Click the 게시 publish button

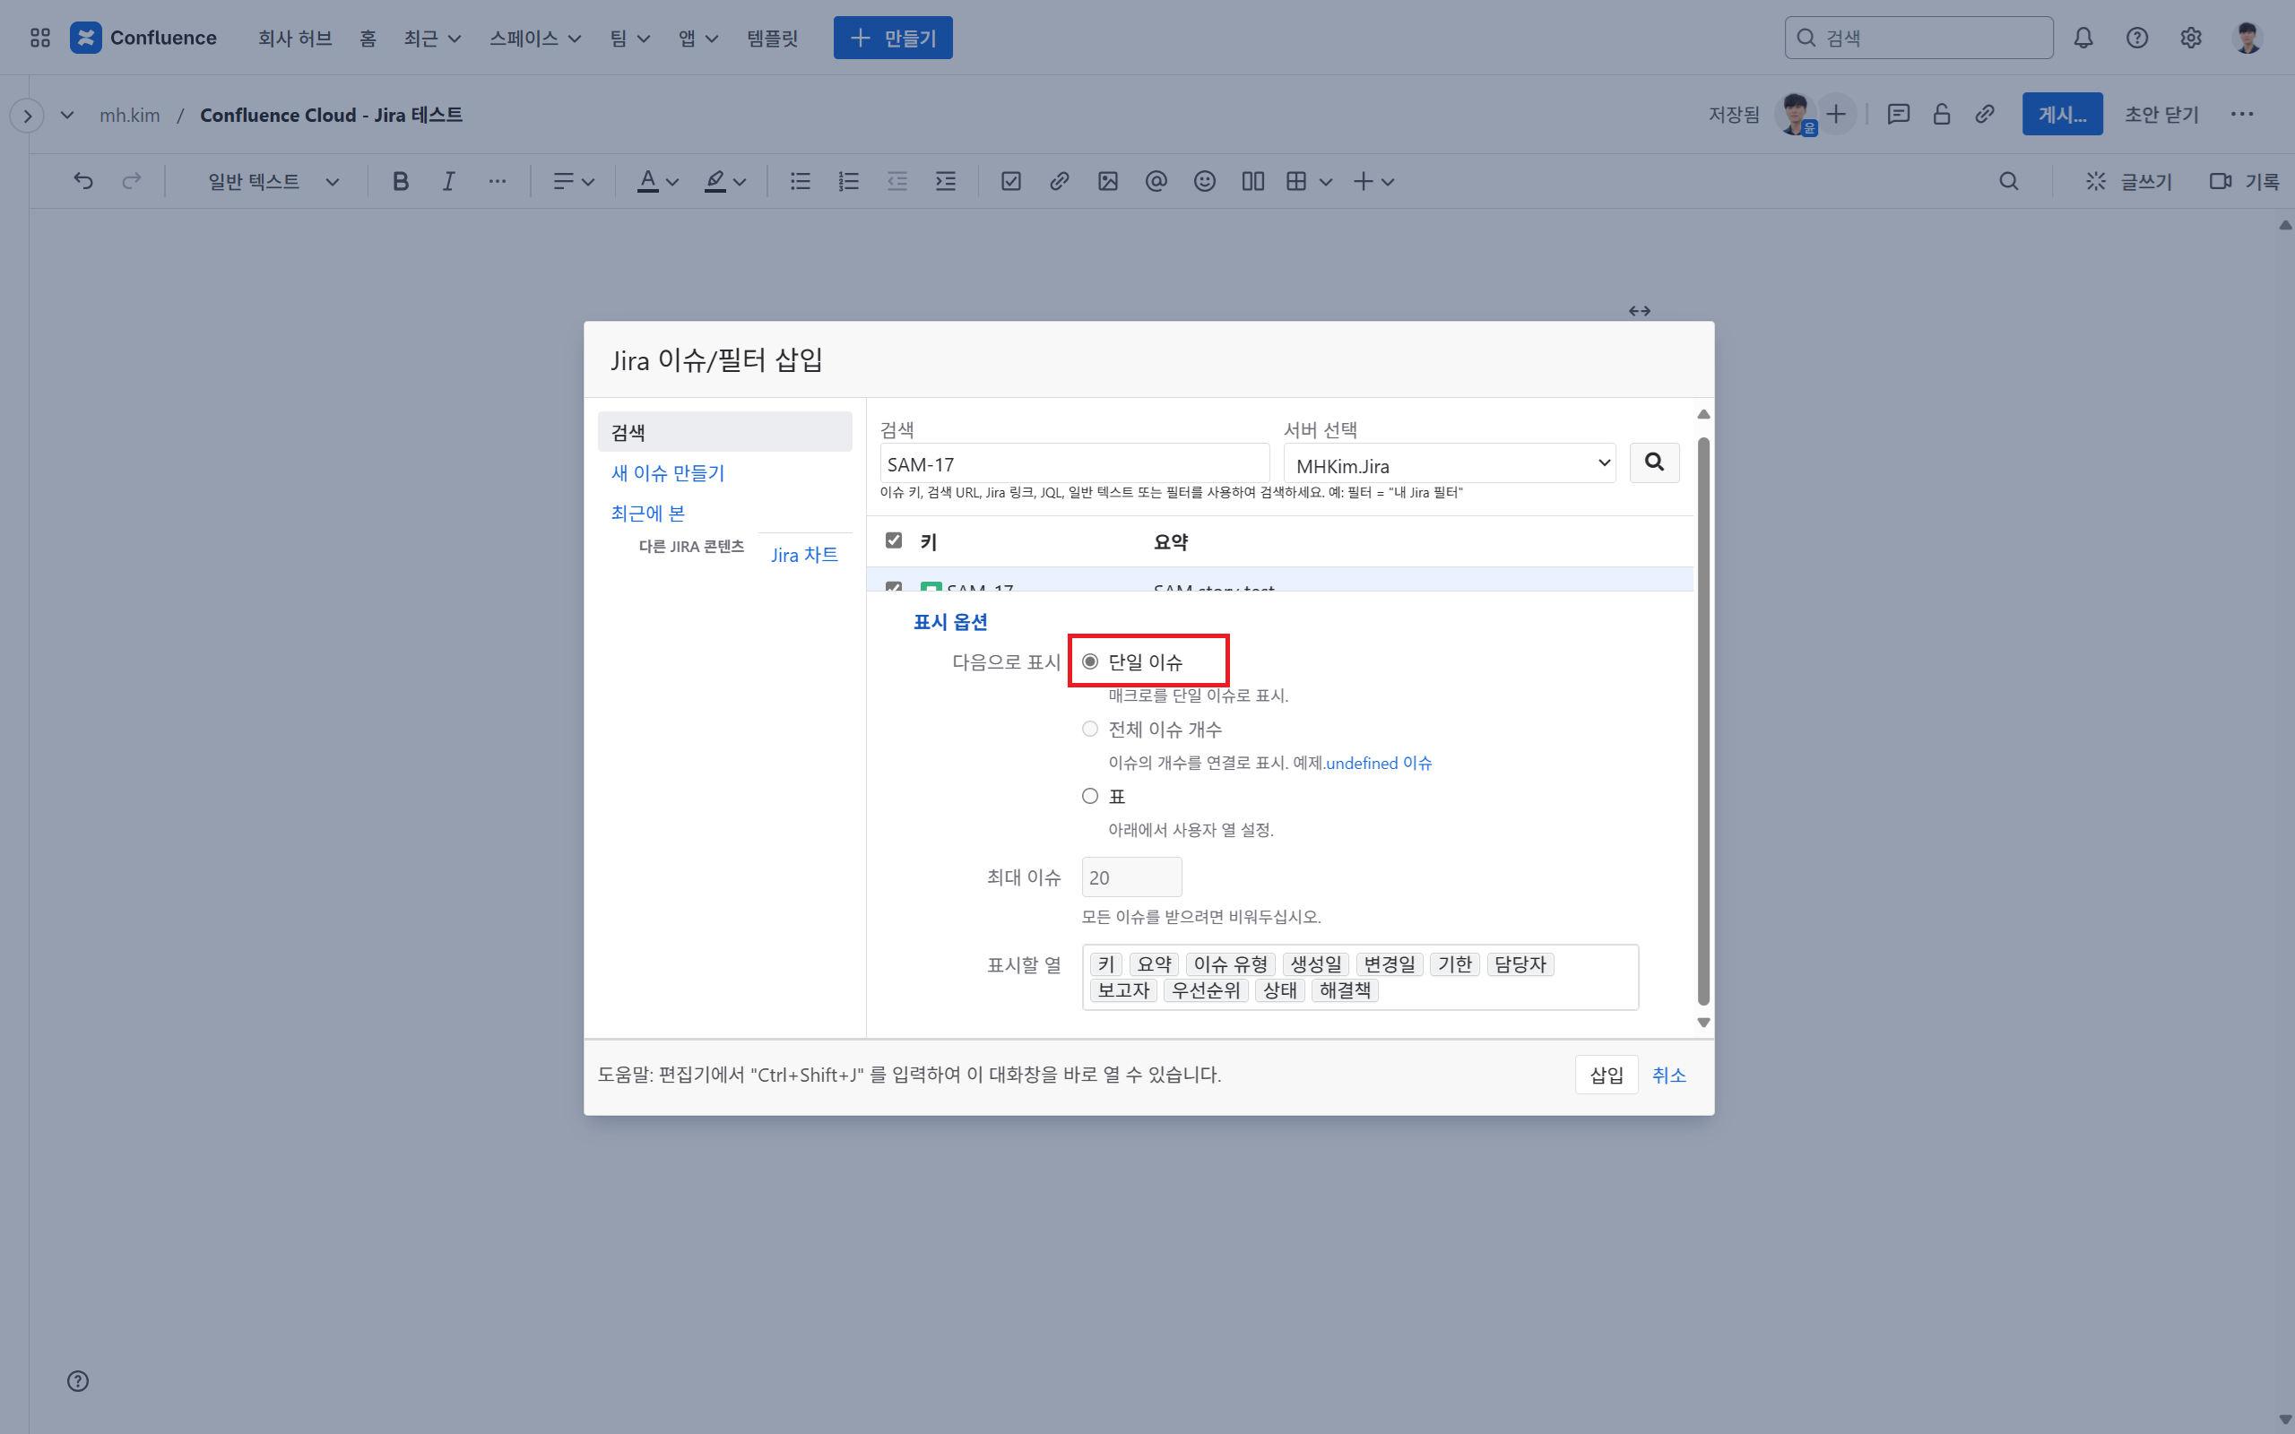click(x=2062, y=114)
